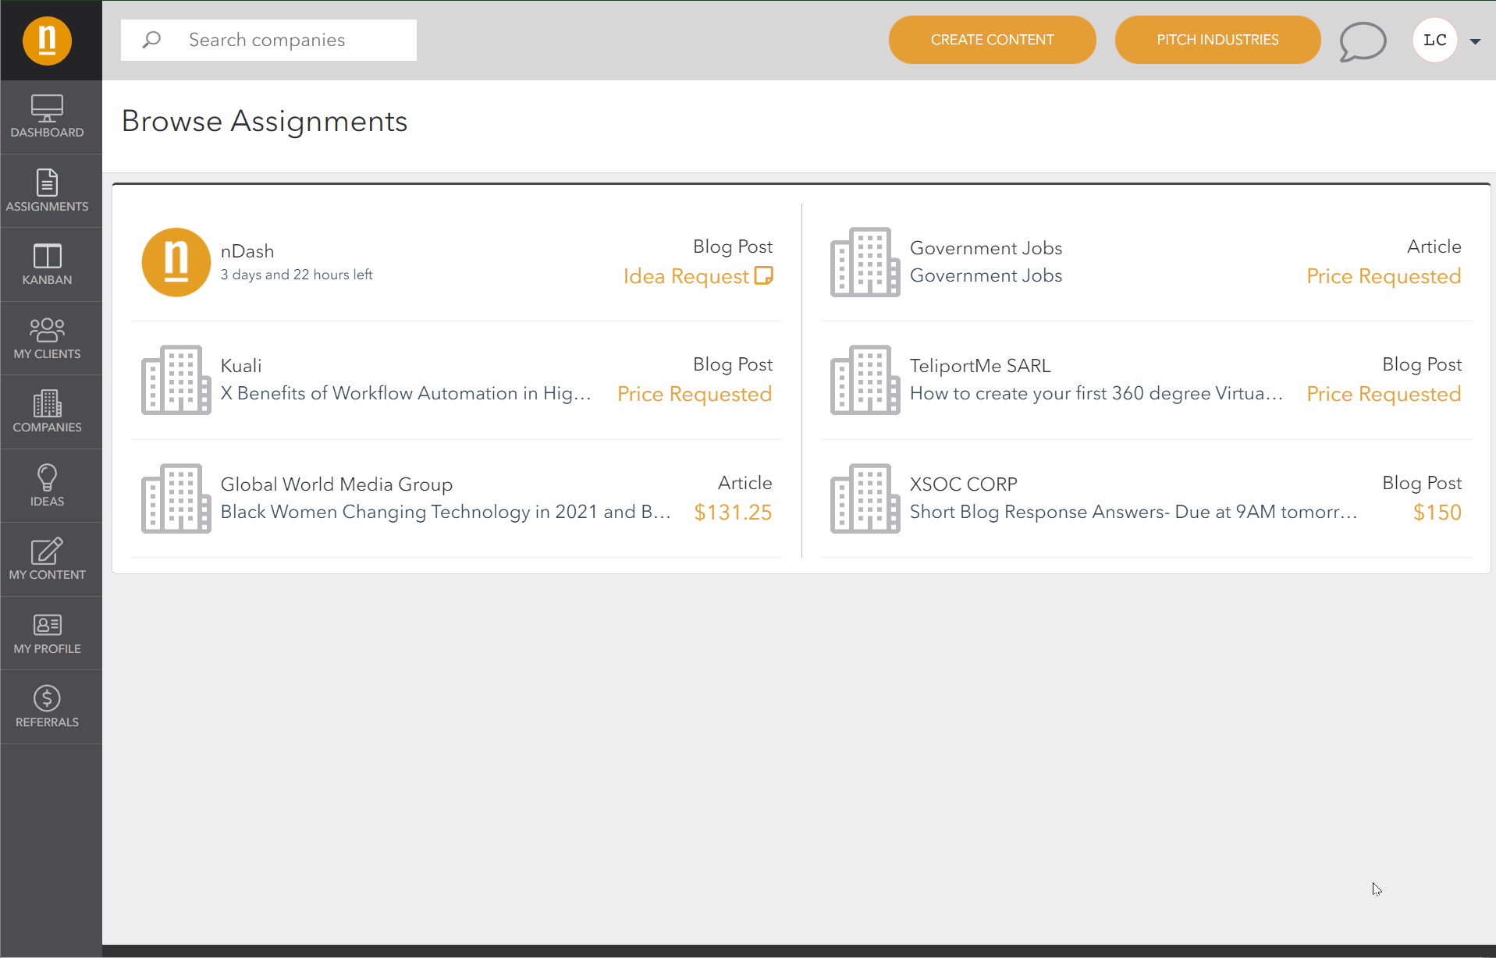Click the Search companies field
1496x958 pixels.
pos(268,40)
